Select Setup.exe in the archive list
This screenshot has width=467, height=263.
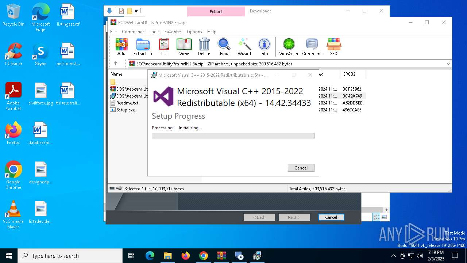click(126, 110)
